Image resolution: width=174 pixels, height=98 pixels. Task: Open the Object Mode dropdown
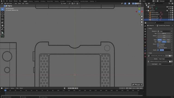pyautogui.click(x=9, y=4)
